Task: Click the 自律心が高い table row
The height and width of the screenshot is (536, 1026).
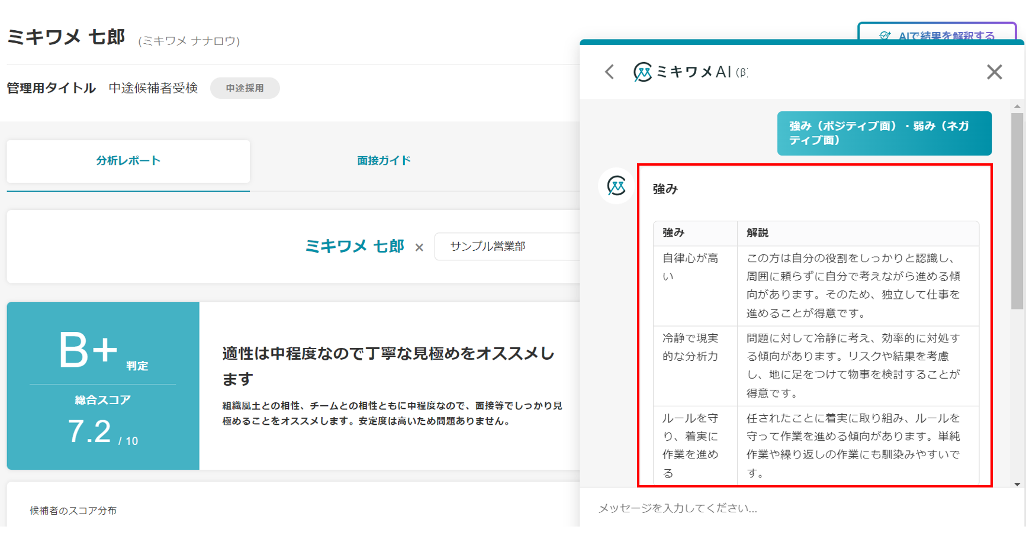Action: pyautogui.click(x=816, y=286)
